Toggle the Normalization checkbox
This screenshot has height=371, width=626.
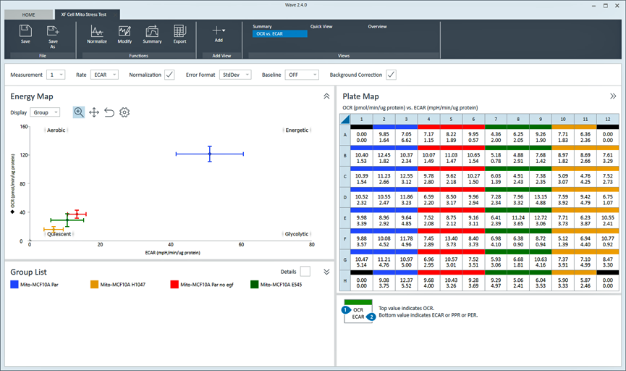click(x=169, y=75)
